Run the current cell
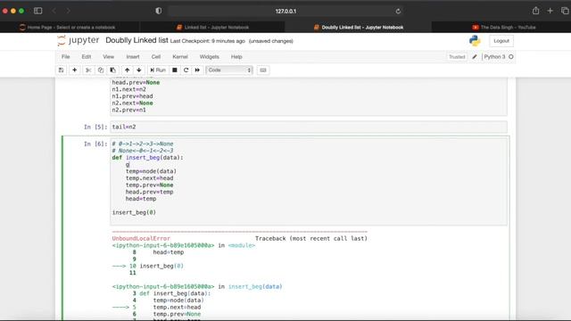Viewport: 571px width, 321px height. 158,70
